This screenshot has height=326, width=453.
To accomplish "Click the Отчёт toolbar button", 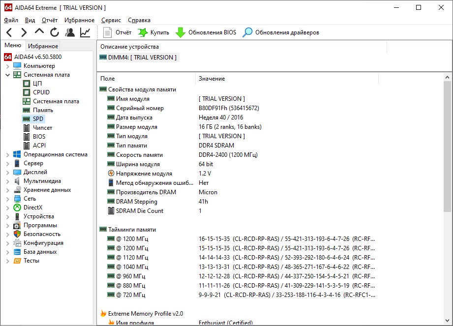I will click(x=118, y=32).
